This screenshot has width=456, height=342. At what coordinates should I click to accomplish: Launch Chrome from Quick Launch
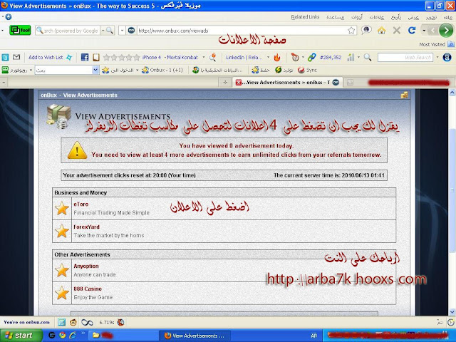(62, 336)
